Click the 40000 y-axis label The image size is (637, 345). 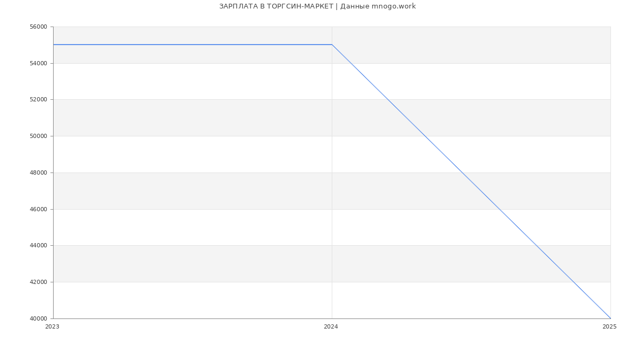pos(38,319)
